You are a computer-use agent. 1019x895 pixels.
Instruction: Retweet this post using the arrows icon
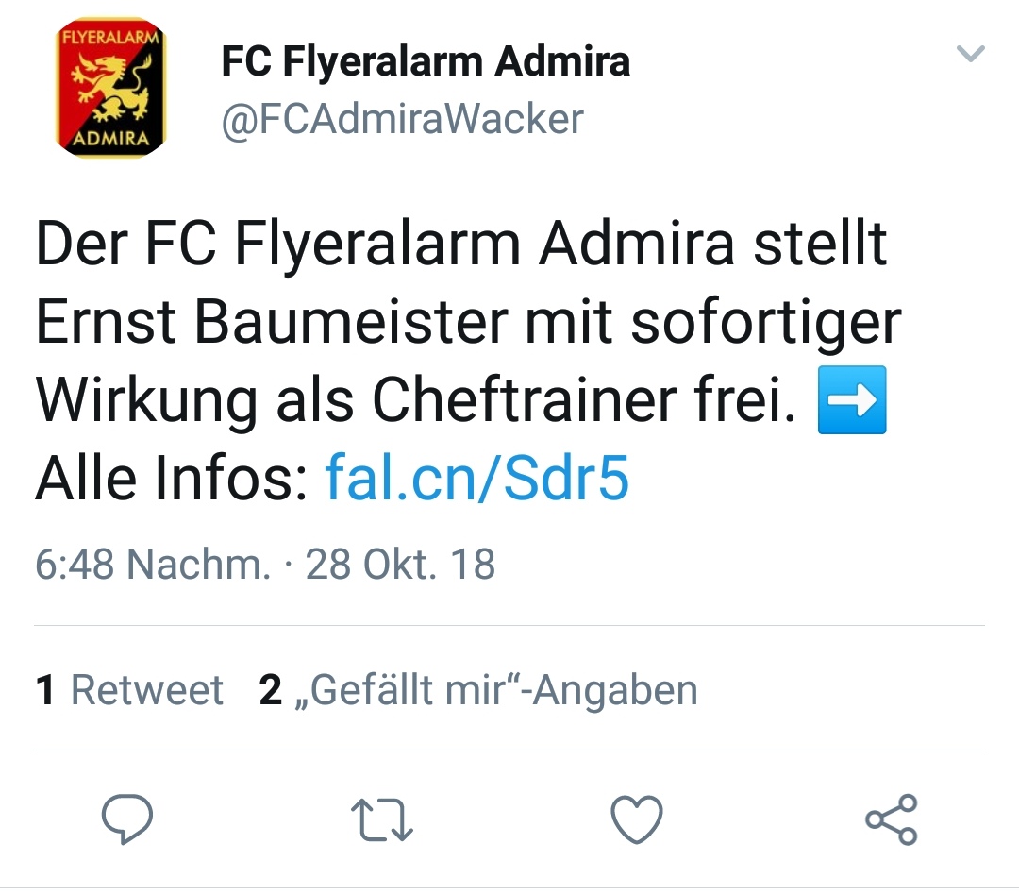tap(381, 819)
